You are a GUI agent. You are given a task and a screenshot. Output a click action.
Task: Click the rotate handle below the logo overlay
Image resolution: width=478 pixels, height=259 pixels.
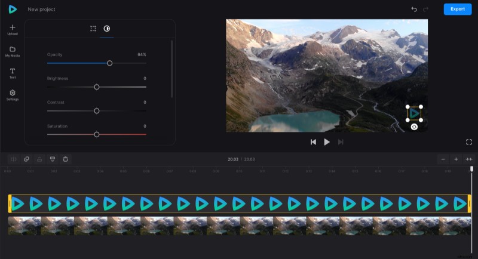click(414, 127)
